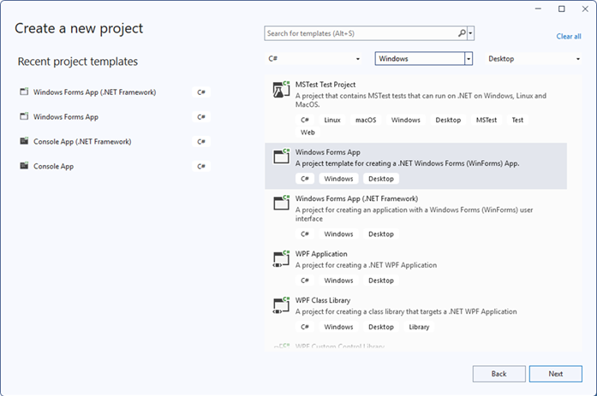Select WPF Application template title
The width and height of the screenshot is (597, 396).
[x=321, y=254]
